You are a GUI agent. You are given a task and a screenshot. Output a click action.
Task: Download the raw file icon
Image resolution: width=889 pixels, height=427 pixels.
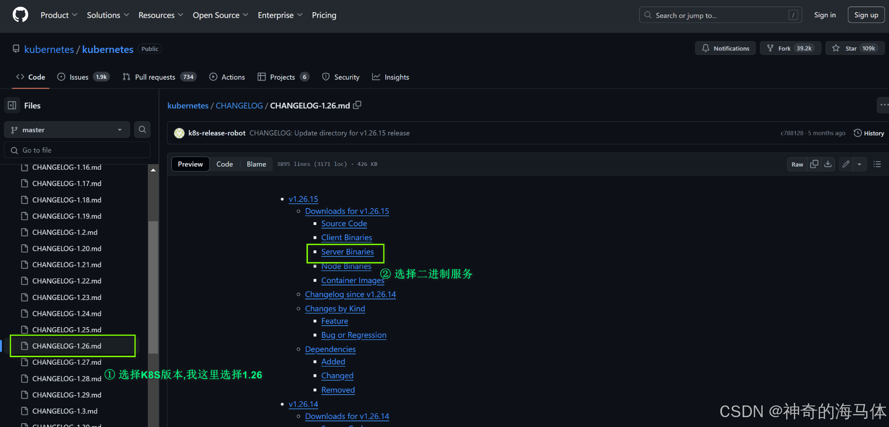click(x=828, y=164)
